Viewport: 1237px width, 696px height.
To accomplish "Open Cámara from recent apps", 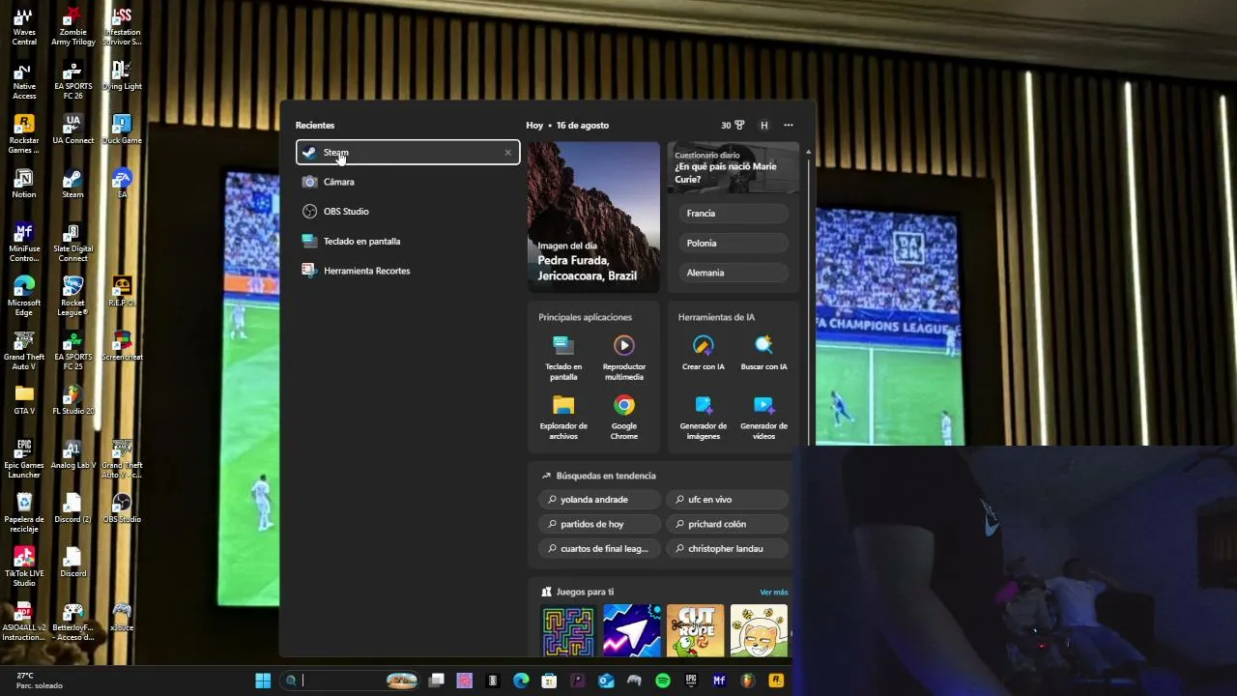I will [x=408, y=182].
